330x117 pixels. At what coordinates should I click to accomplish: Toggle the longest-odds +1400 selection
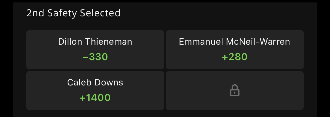coord(95,97)
